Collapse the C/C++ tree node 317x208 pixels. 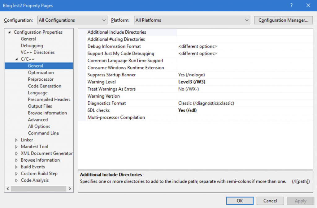pyautogui.click(x=16, y=59)
